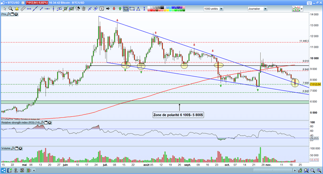Viewport: 323px width, 174px height.
Task: Click the Relative strength index (RSI) label
Action: [20, 122]
